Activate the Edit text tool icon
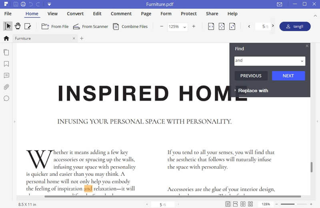320x208 pixels. coord(28,26)
